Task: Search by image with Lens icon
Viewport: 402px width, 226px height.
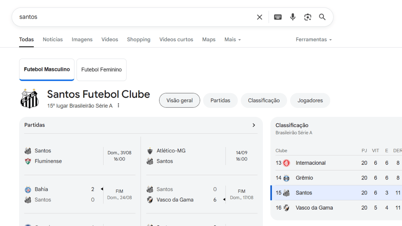Action: click(308, 17)
